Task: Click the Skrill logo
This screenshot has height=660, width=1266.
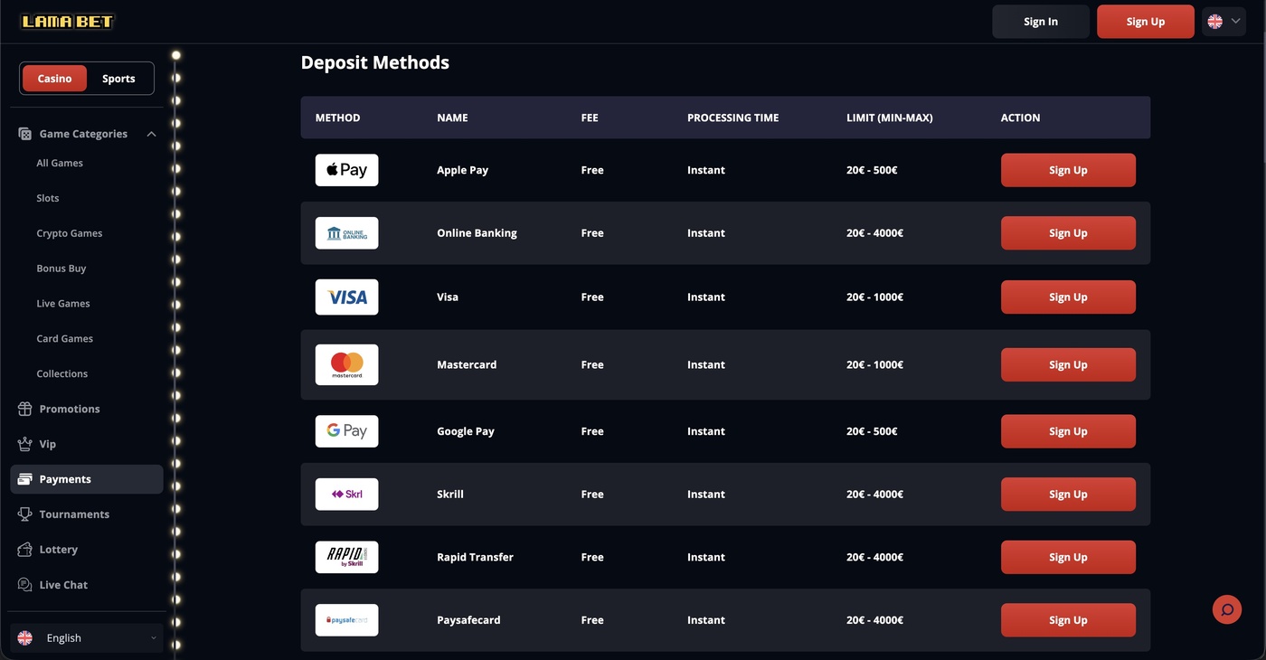Action: coord(346,495)
